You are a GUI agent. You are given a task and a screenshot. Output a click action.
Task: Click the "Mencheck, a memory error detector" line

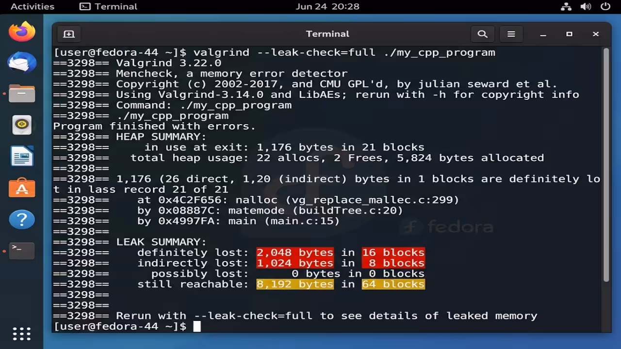(231, 74)
